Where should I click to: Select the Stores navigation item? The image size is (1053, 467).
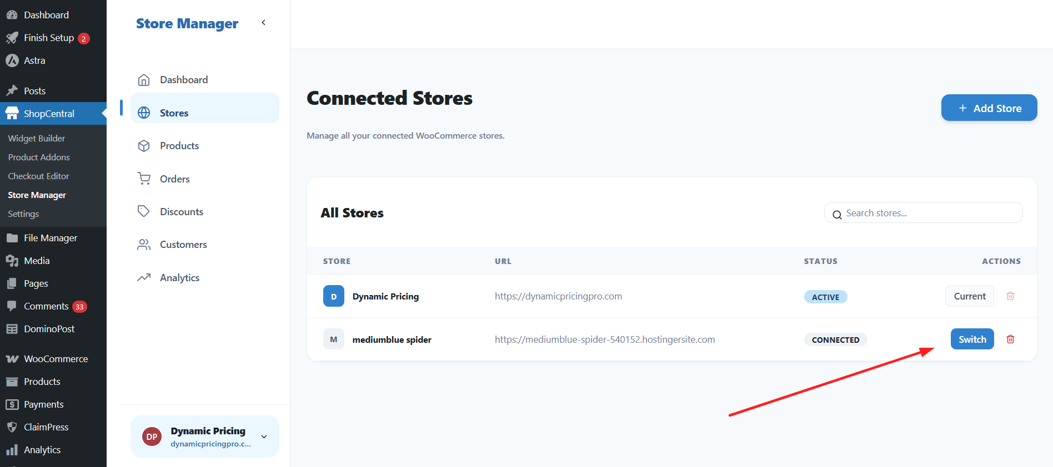click(x=205, y=108)
